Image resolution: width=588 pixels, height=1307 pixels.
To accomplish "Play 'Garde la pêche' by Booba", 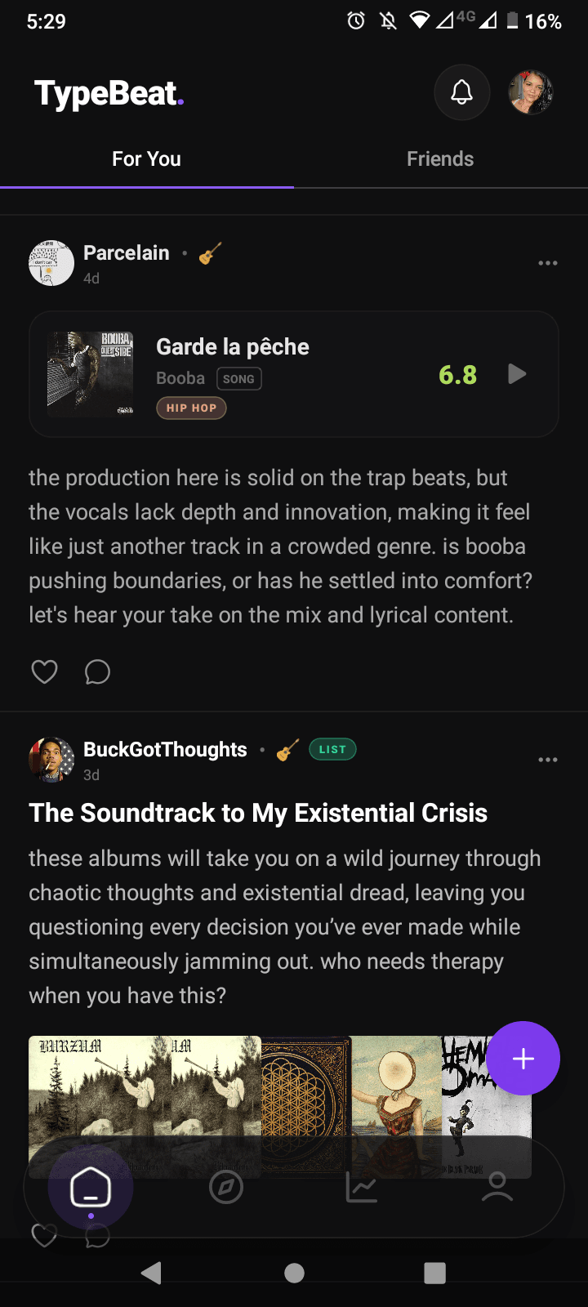I will click(516, 374).
